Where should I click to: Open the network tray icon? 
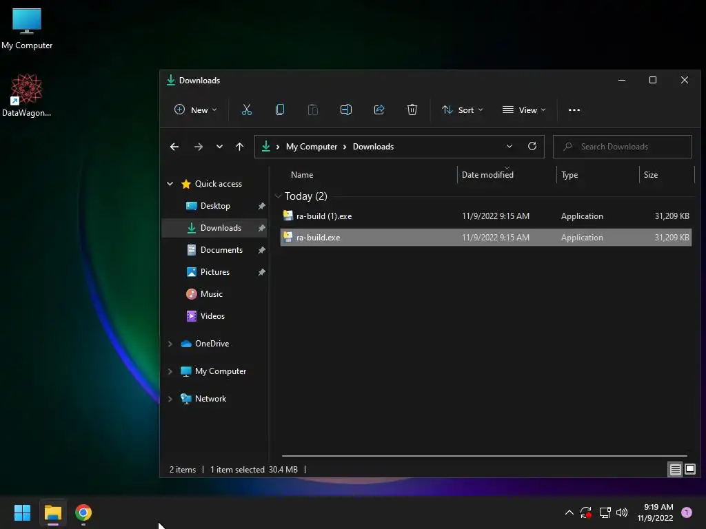605,512
